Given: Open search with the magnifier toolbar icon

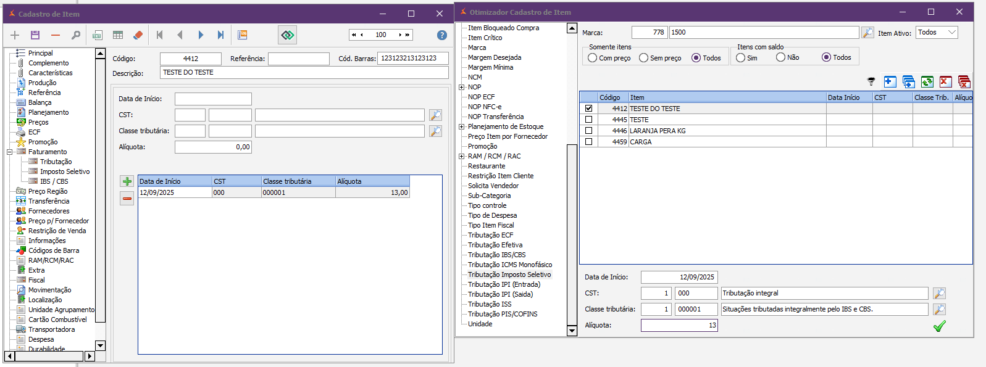Looking at the screenshot, I should pyautogui.click(x=76, y=35).
